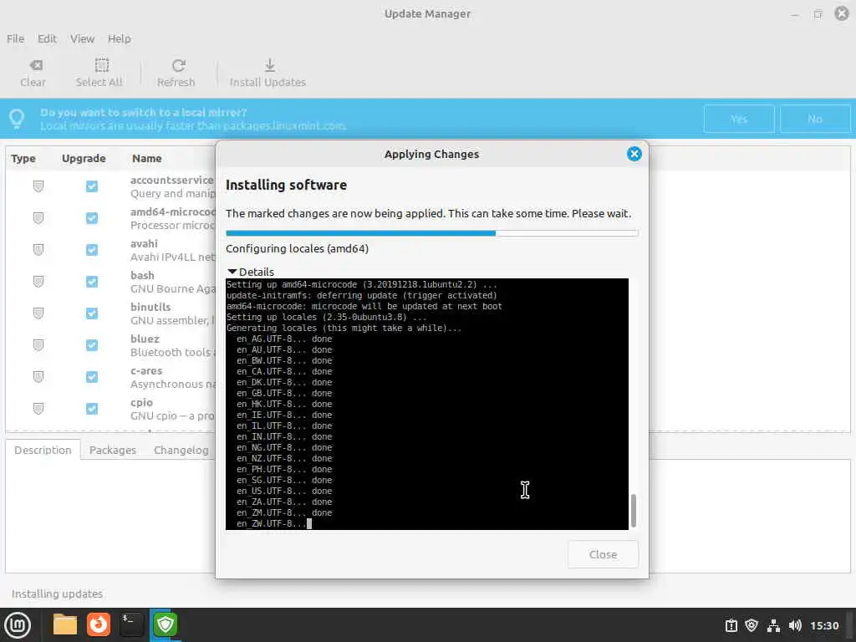Screen dimensions: 856x642
Task: Click the Clear toolbar icon
Action: point(35,65)
